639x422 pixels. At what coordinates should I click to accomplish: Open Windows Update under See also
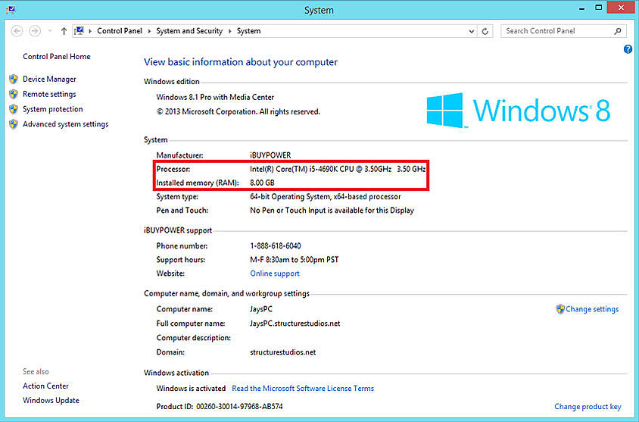coord(51,400)
